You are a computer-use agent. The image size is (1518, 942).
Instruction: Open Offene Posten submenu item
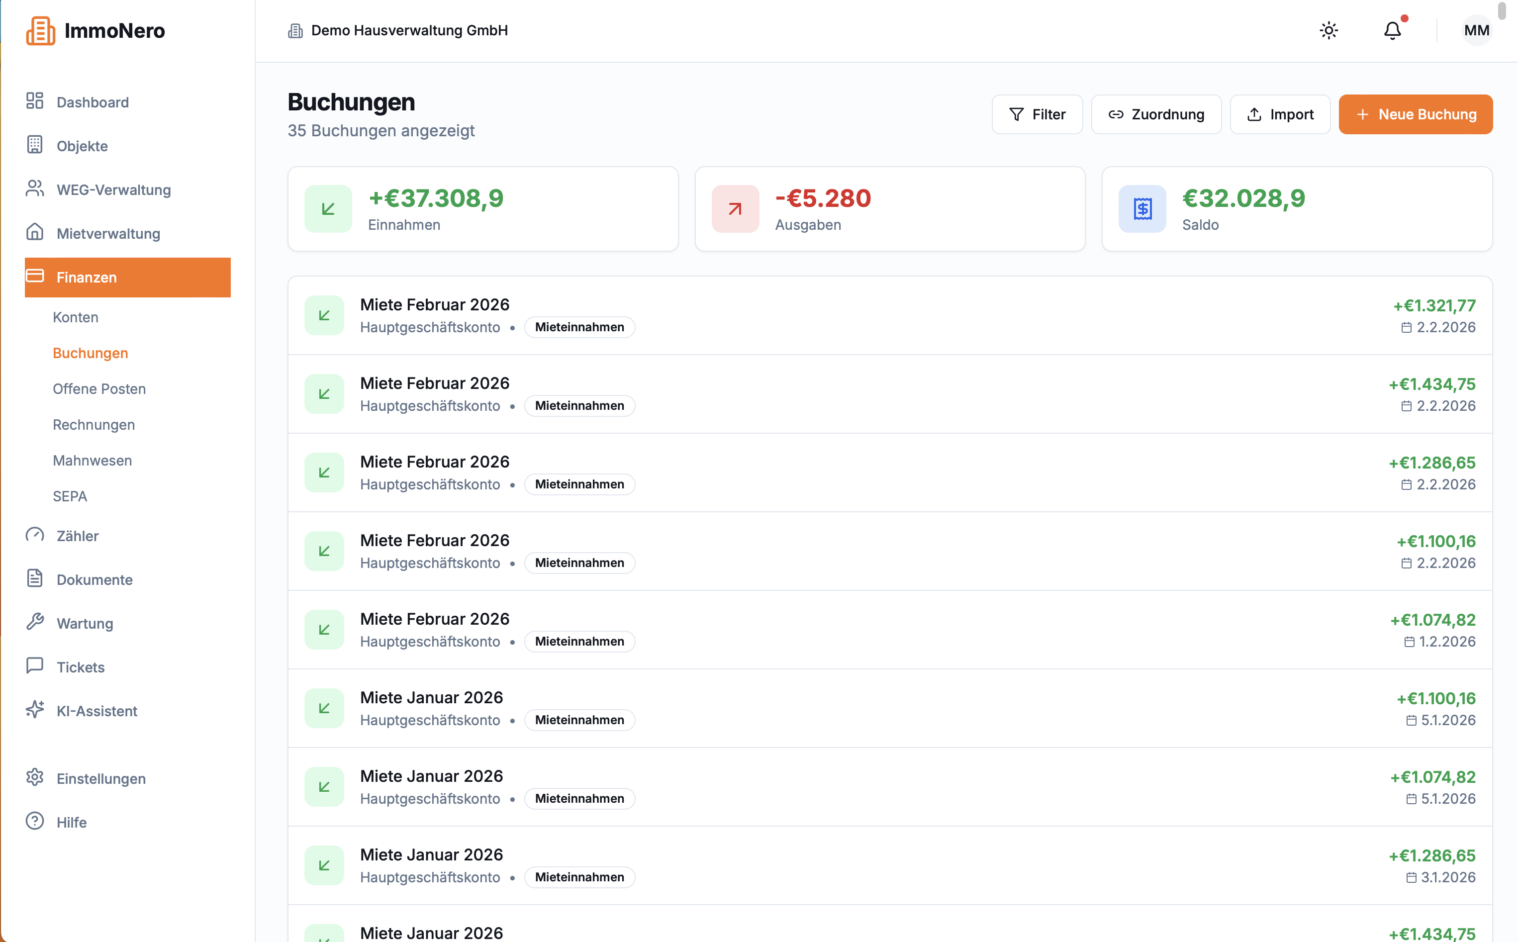point(99,389)
